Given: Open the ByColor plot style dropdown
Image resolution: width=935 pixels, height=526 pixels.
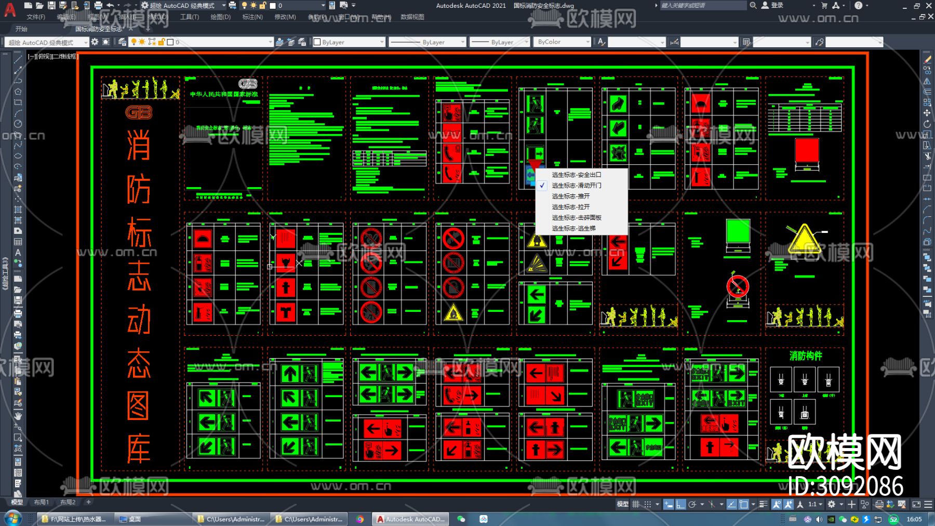Looking at the screenshot, I should pos(563,42).
